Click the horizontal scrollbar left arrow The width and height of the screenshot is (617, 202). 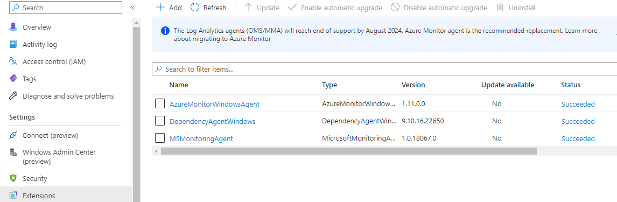coord(156,151)
